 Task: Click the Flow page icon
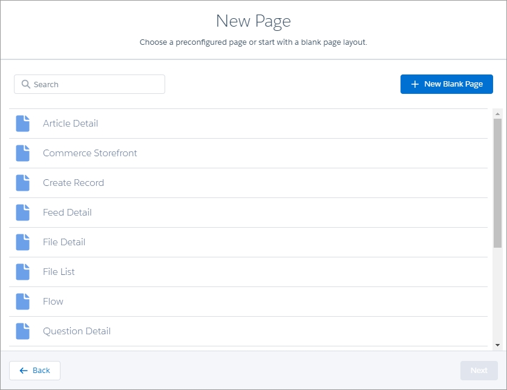point(22,302)
